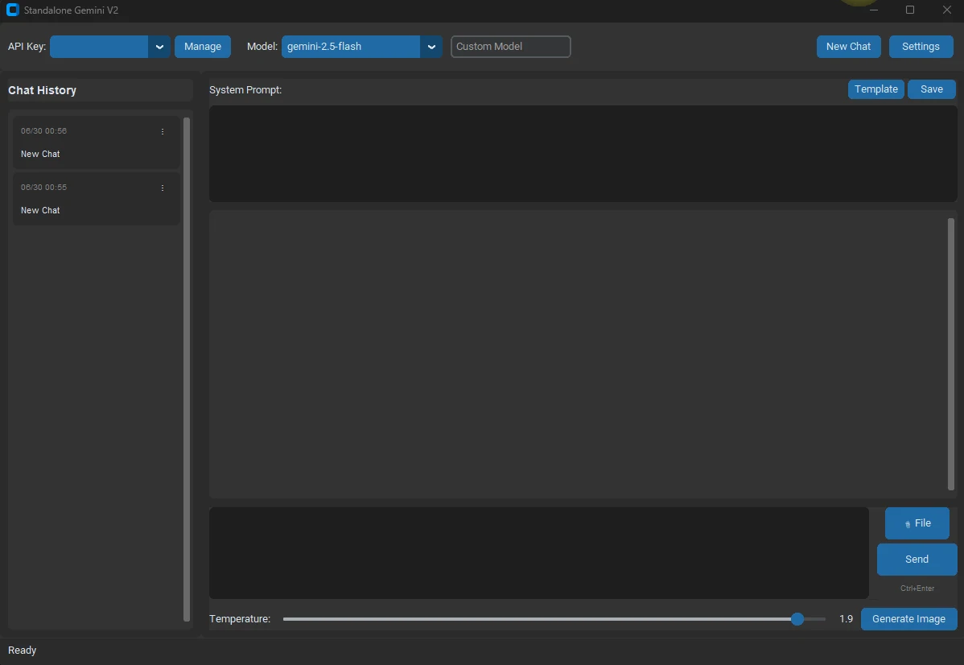Viewport: 964px width, 665px height.
Task: Click the Generate Image button
Action: tap(908, 619)
